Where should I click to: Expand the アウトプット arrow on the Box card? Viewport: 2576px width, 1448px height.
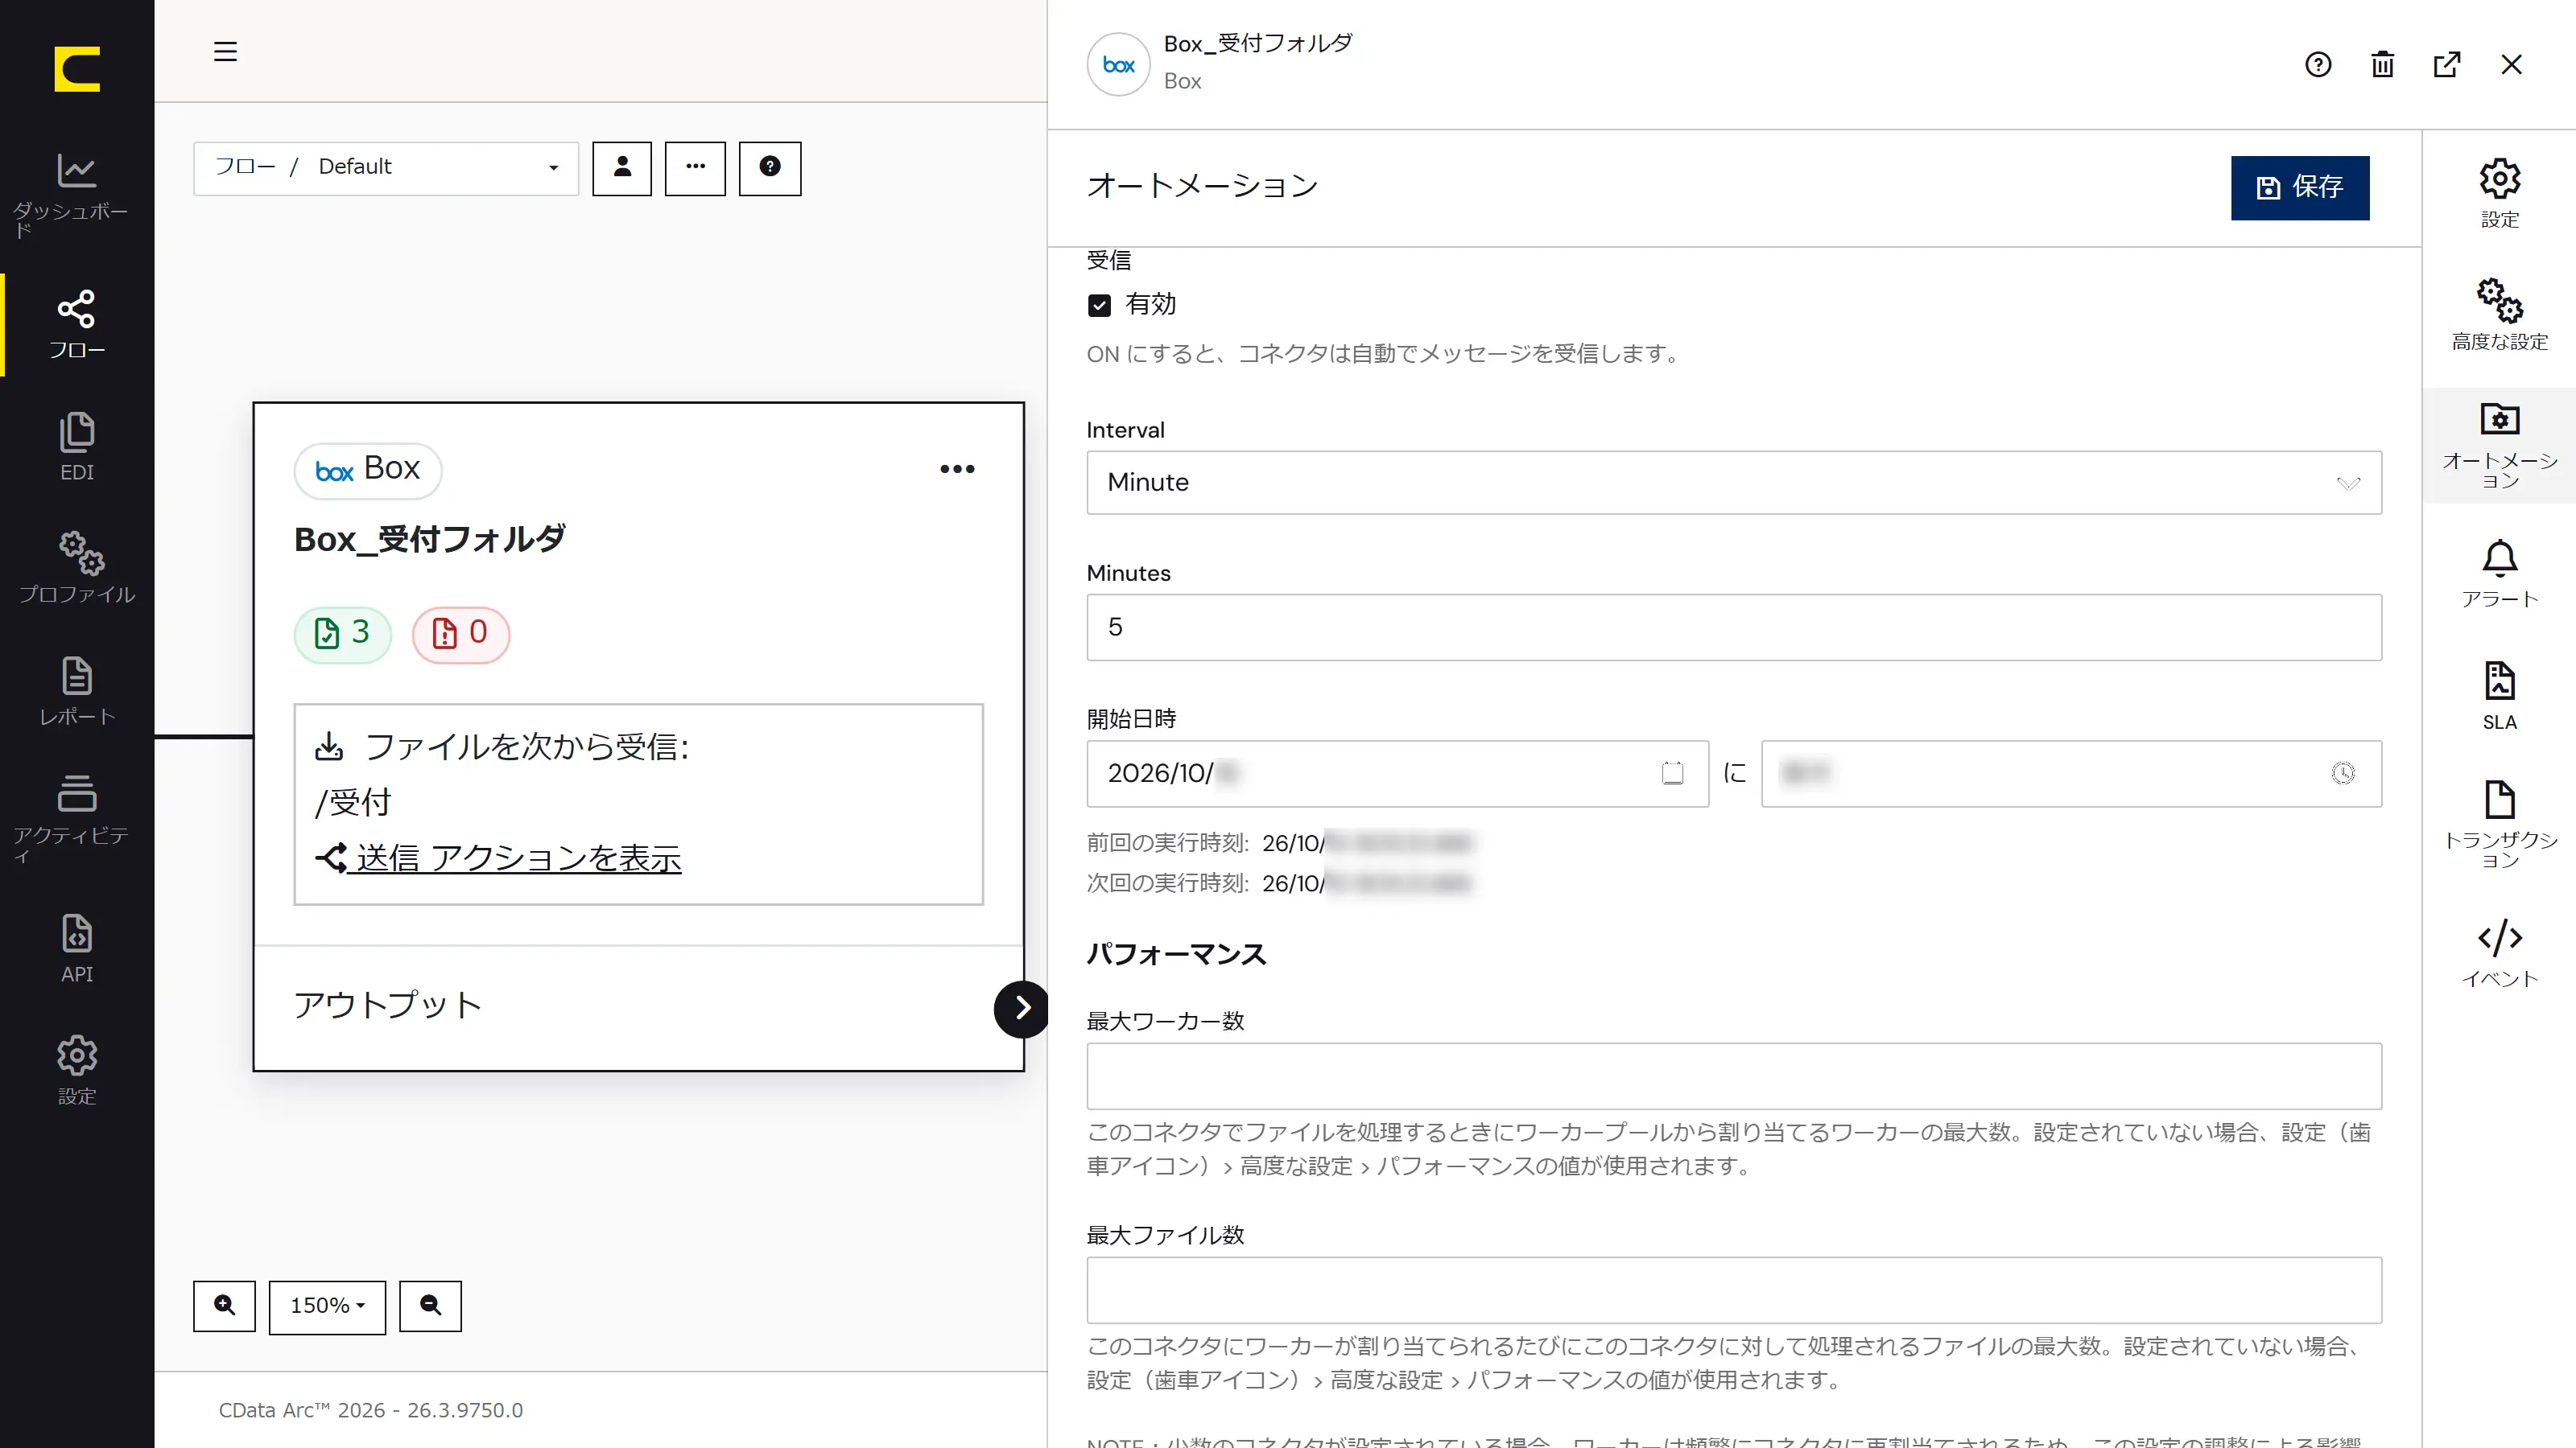[x=1021, y=1010]
